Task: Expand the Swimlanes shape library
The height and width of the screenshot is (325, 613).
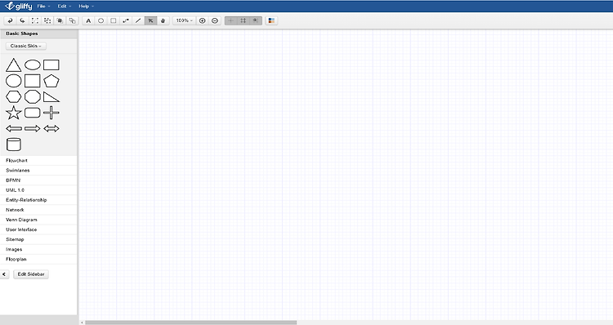Action: coord(38,171)
